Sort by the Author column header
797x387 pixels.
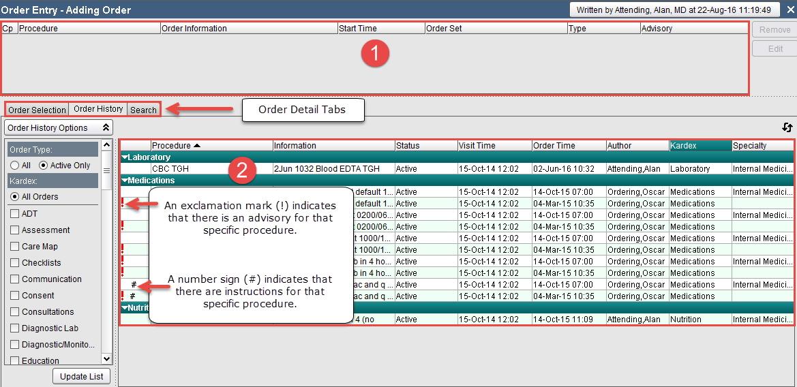[638, 146]
